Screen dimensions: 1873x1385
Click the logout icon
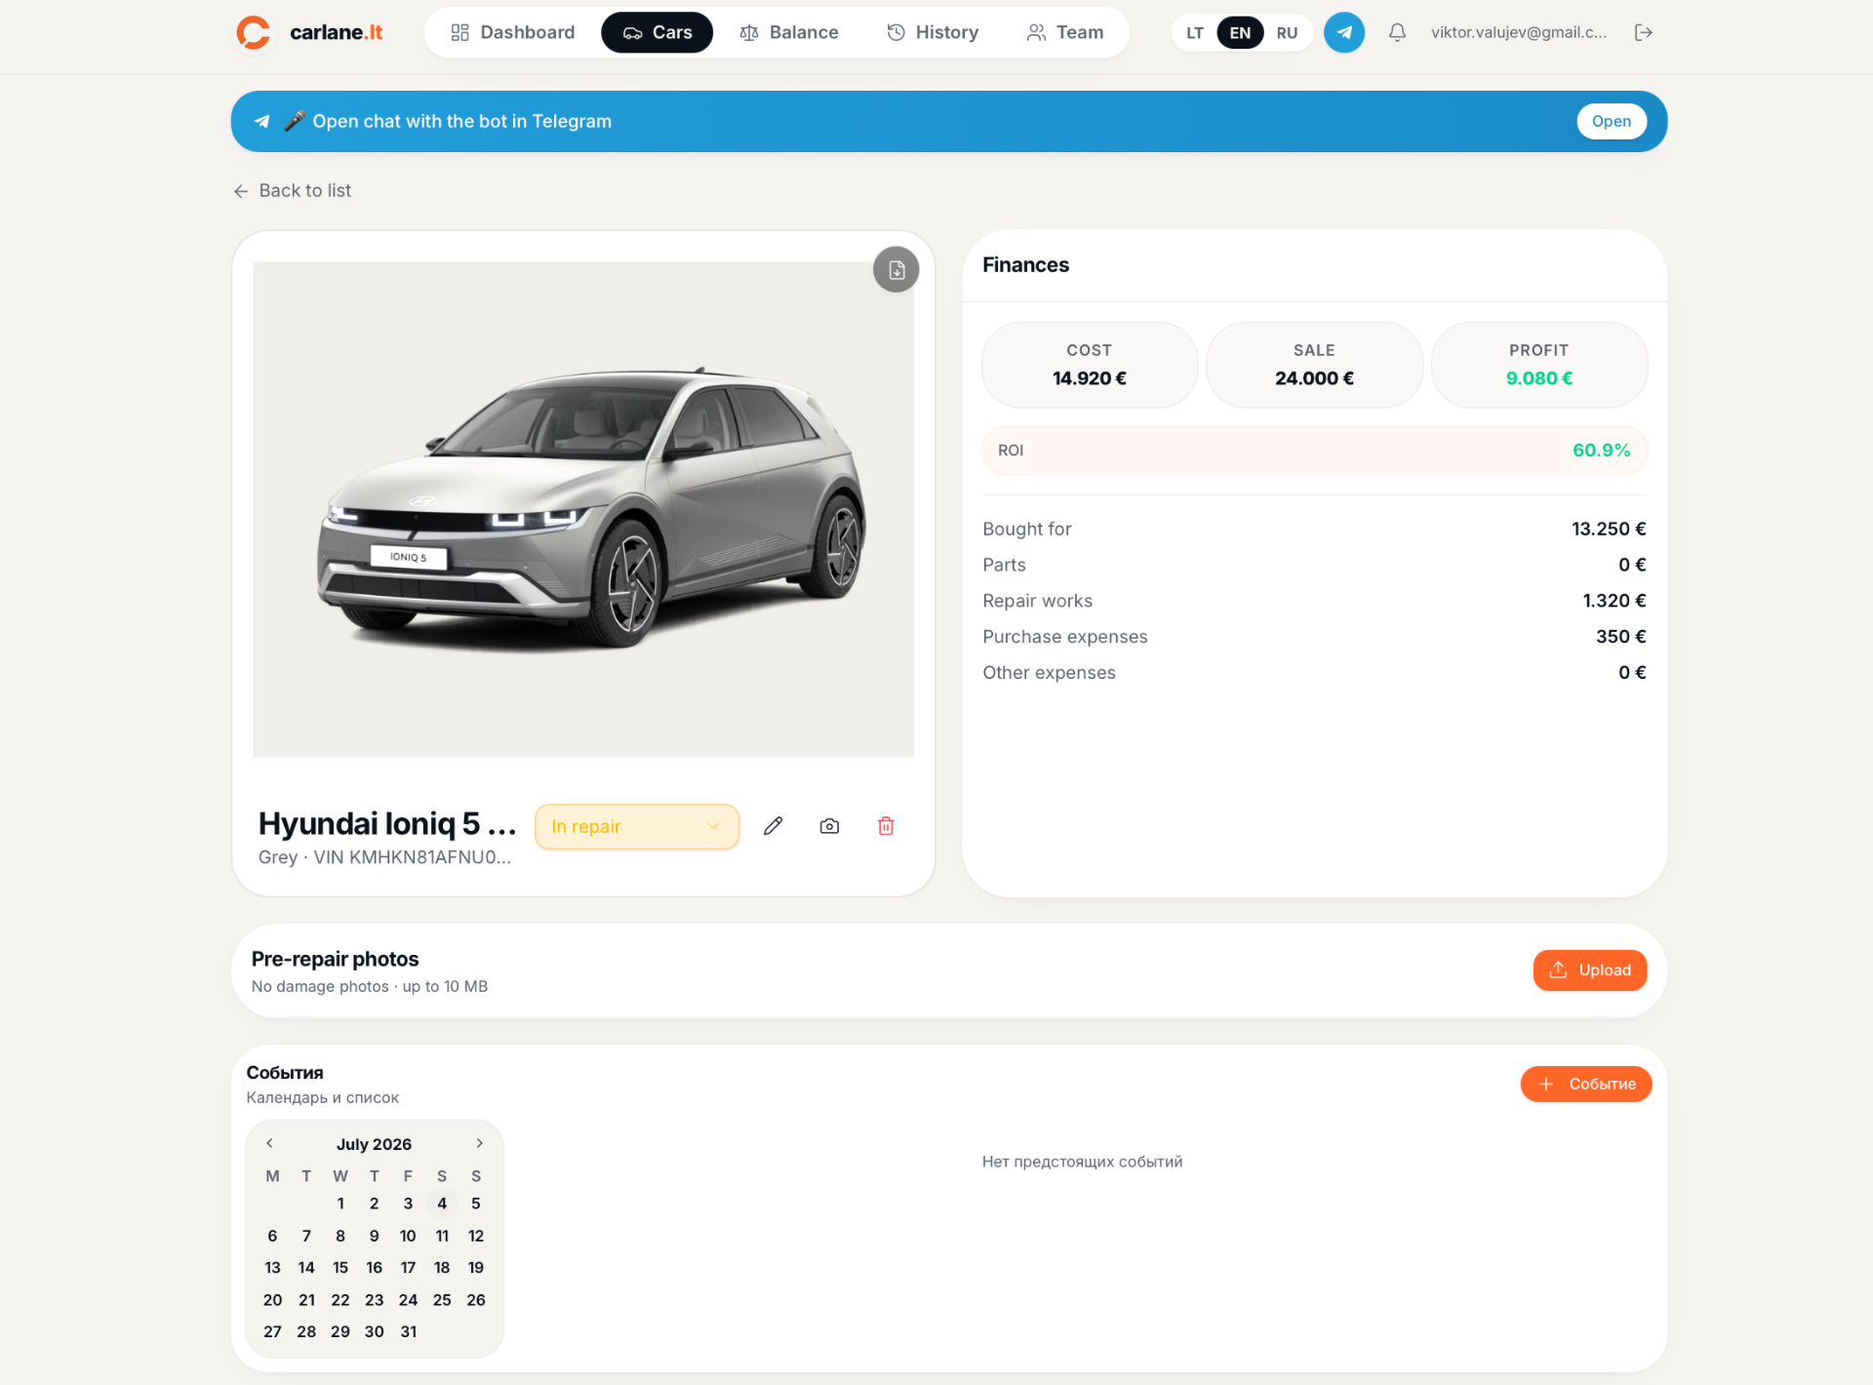tap(1644, 32)
